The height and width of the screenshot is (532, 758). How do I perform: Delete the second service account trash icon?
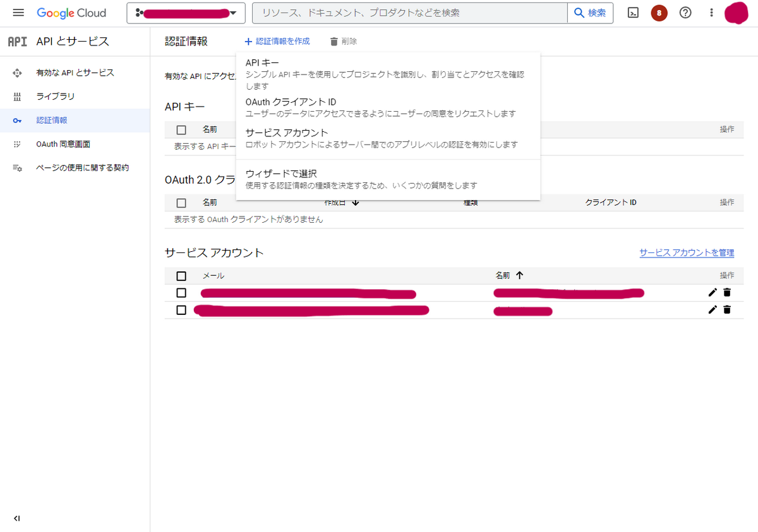point(727,309)
